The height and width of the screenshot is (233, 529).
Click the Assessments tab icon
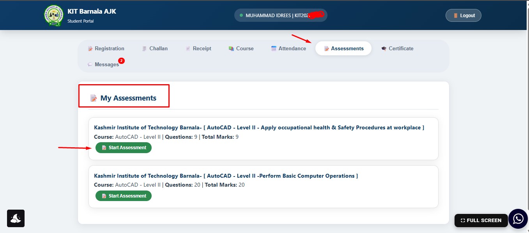(327, 49)
